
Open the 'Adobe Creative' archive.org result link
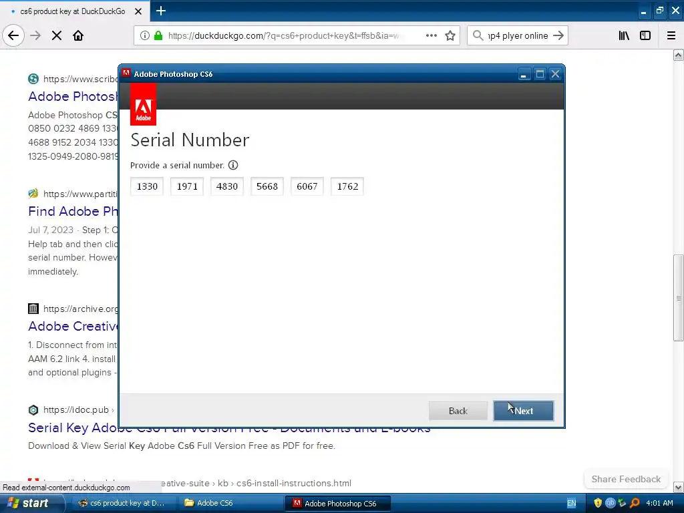(73, 326)
